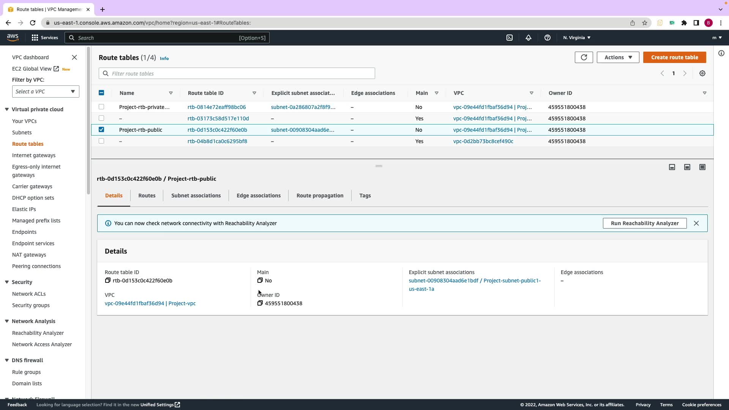Check the Project-rtb-private row checkbox

pos(101,107)
